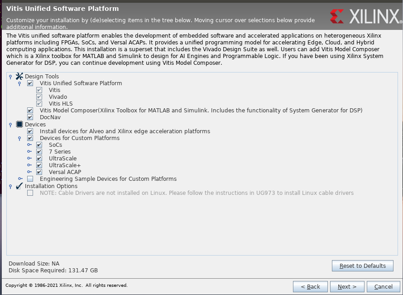The image size is (403, 295).
Task: Select the 'Installation Options' tree label
Action: click(51, 186)
